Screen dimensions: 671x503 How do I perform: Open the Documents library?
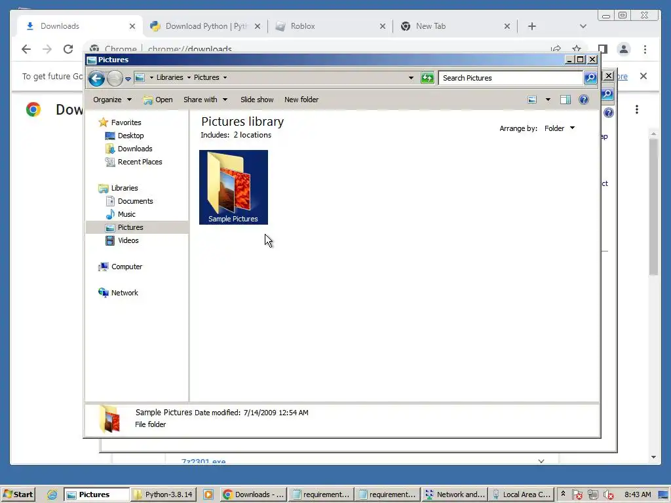coord(135,201)
